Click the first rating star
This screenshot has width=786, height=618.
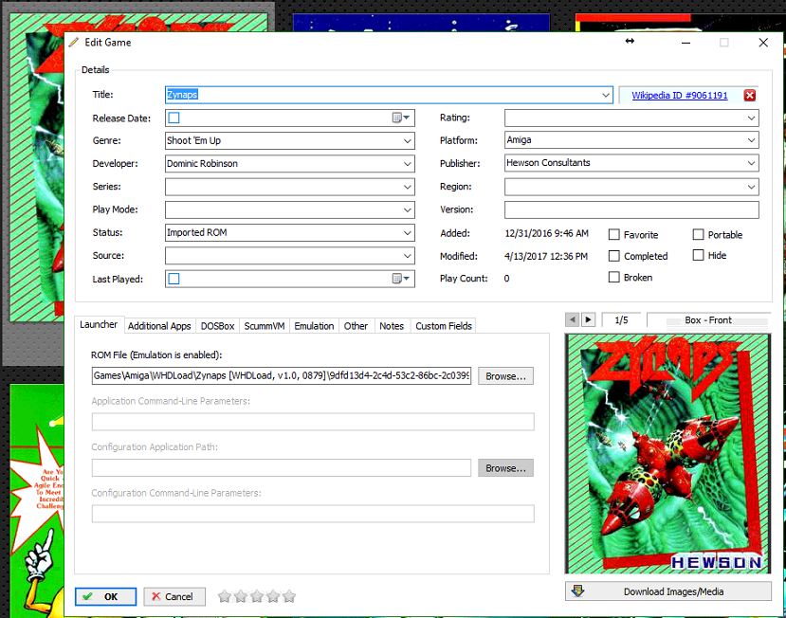[225, 596]
